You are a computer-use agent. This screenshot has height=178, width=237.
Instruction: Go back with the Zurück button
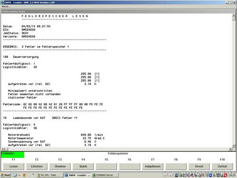tap(222, 167)
